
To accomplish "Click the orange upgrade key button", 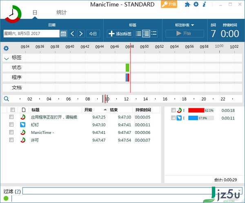I will (169, 4).
